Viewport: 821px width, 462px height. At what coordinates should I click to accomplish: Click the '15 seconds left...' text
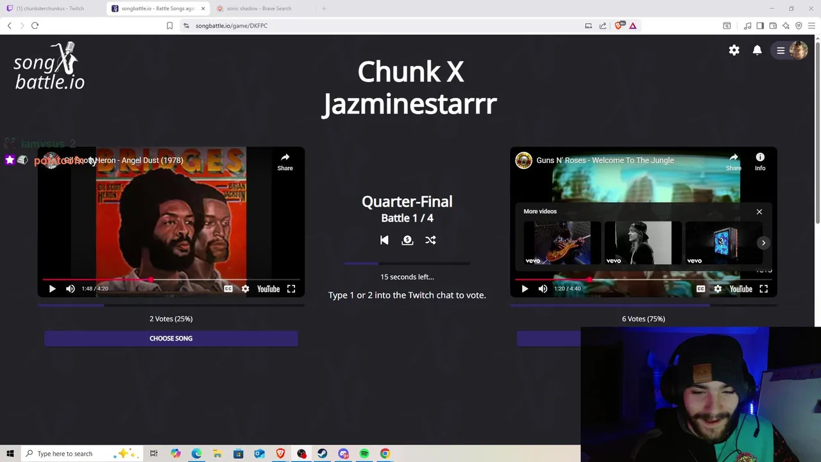click(x=407, y=277)
